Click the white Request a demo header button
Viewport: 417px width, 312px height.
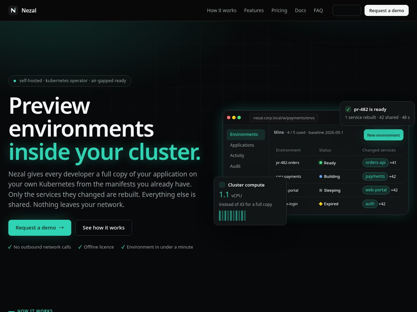click(x=386, y=10)
